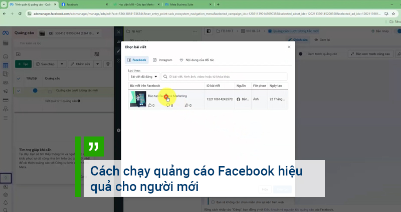Go back in browser history
Viewport: 401px width, 212px height.
[x=5, y=14]
